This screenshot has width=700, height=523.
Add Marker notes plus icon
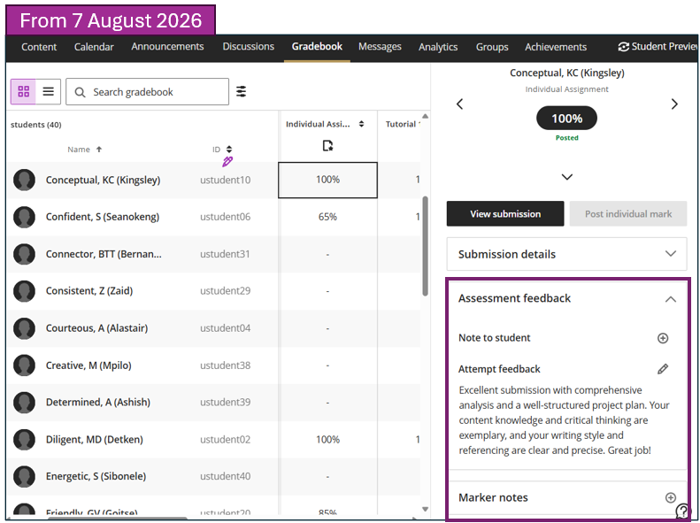click(671, 497)
